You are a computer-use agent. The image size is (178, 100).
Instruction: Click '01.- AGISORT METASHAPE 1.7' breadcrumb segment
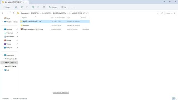click(x=78, y=13)
